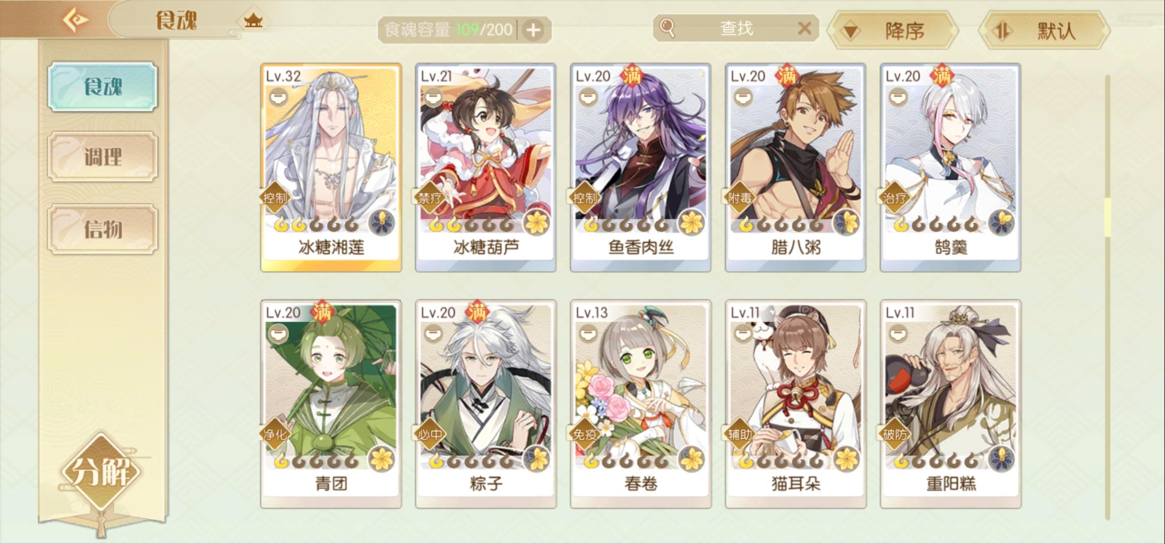Viewport: 1165px width, 544px height.
Task: Click the back arrow icon
Action: pos(75,21)
